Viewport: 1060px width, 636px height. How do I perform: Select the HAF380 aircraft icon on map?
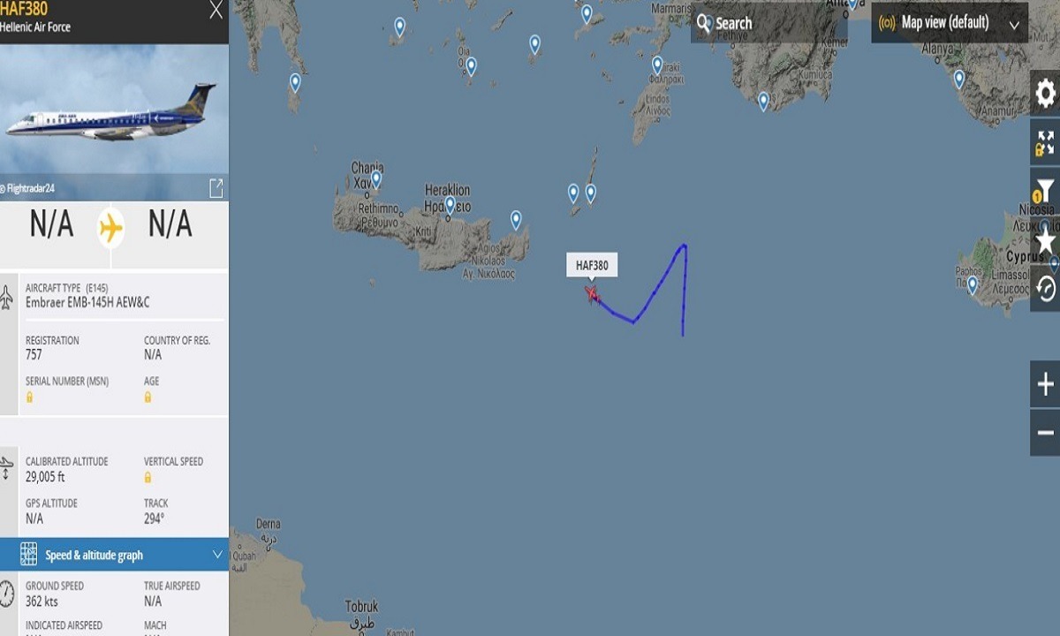coord(591,293)
